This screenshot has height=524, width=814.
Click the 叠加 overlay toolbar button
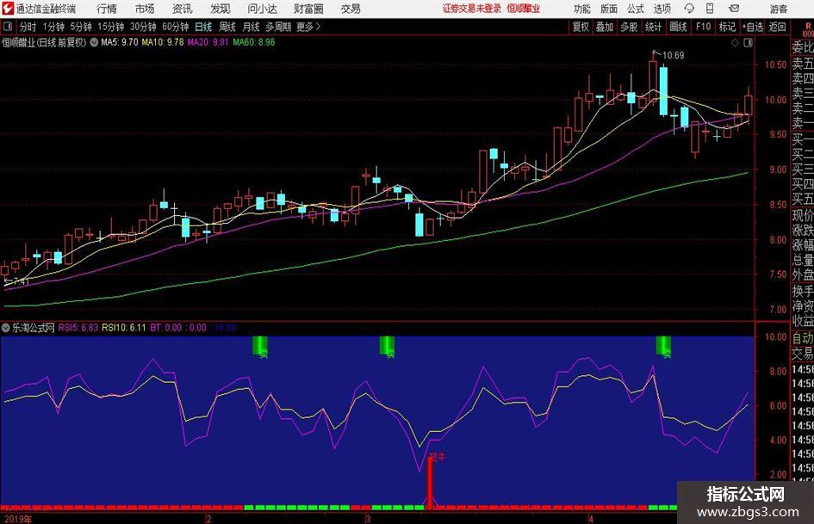[x=605, y=27]
